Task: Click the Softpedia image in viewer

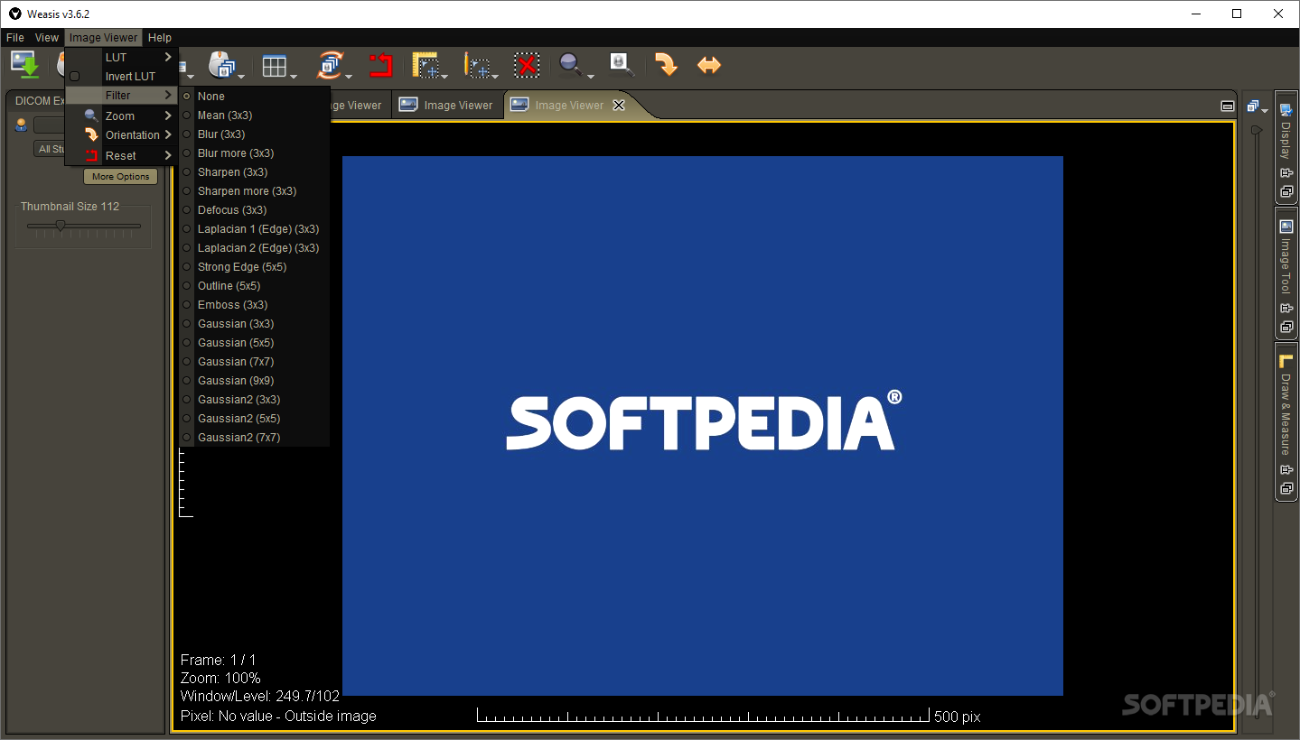Action: [x=703, y=426]
